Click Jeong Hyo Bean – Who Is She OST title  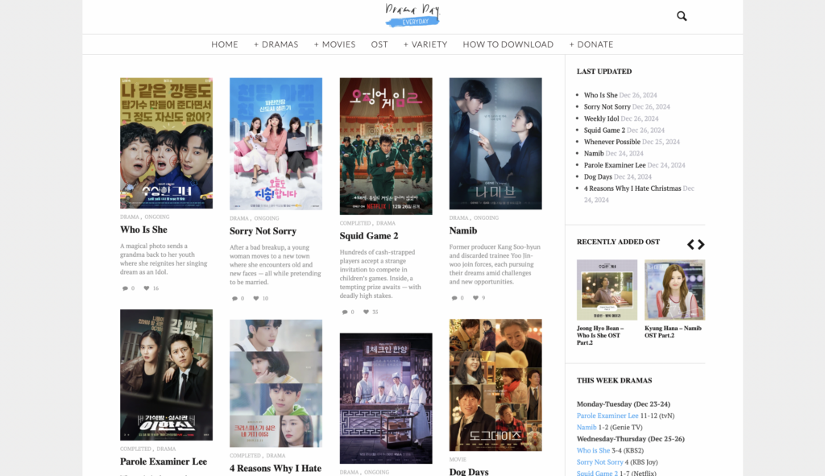click(600, 335)
